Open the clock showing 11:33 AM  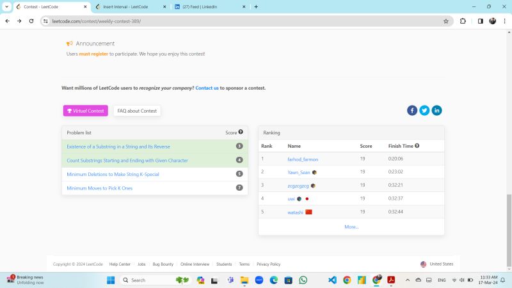pos(488,280)
